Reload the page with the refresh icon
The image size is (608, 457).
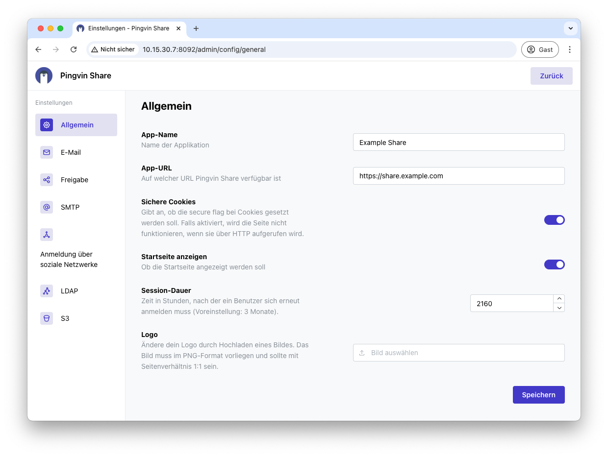(74, 49)
